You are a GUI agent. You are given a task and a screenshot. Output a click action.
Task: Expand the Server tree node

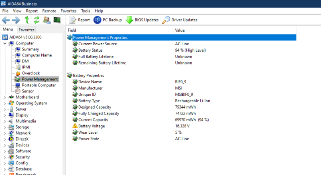point(5,109)
